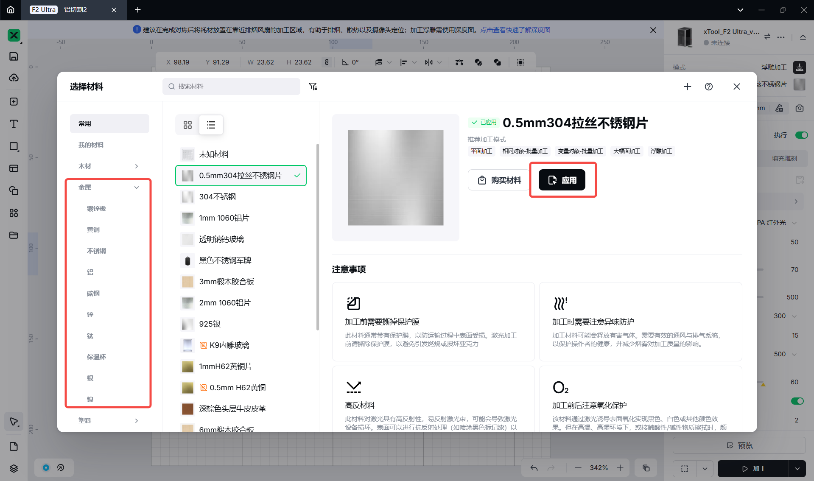The width and height of the screenshot is (814, 481).
Task: Click the camera icon in right panel
Action: pos(799,108)
